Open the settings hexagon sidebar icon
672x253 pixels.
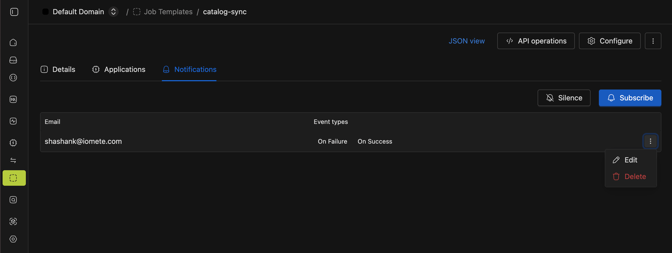click(x=13, y=239)
